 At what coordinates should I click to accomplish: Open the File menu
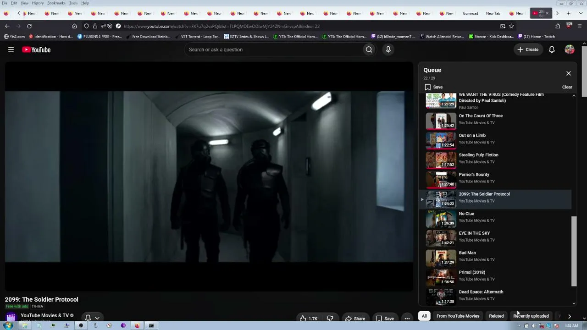point(5,3)
